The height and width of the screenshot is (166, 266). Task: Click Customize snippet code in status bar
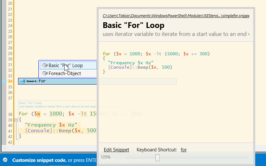click(x=39, y=160)
